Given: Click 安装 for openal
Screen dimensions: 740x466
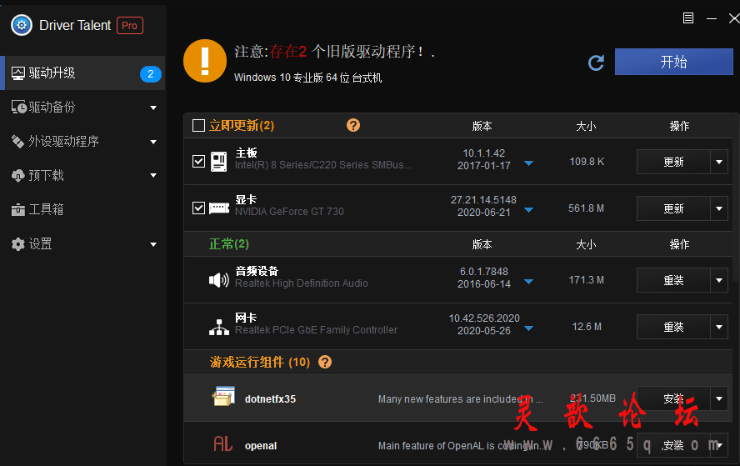Looking at the screenshot, I should click(673, 445).
